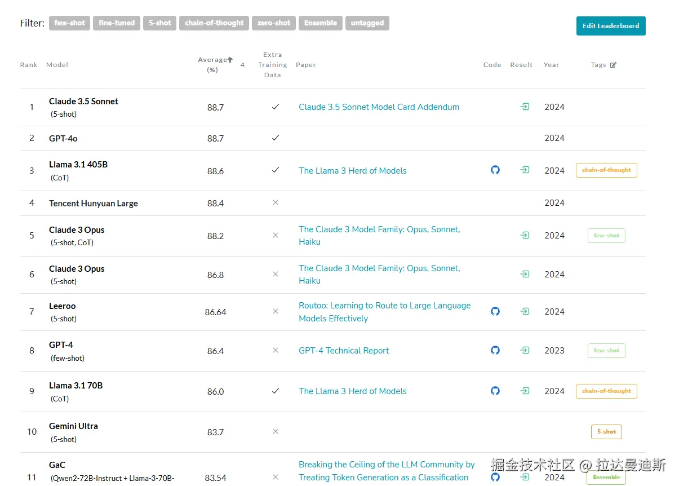Viewport: 679px width, 486px height.
Task: Click the Paper column header
Action: point(306,65)
